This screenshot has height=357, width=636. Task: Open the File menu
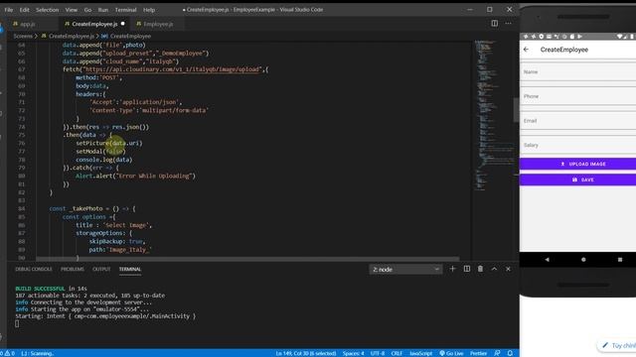click(9, 10)
